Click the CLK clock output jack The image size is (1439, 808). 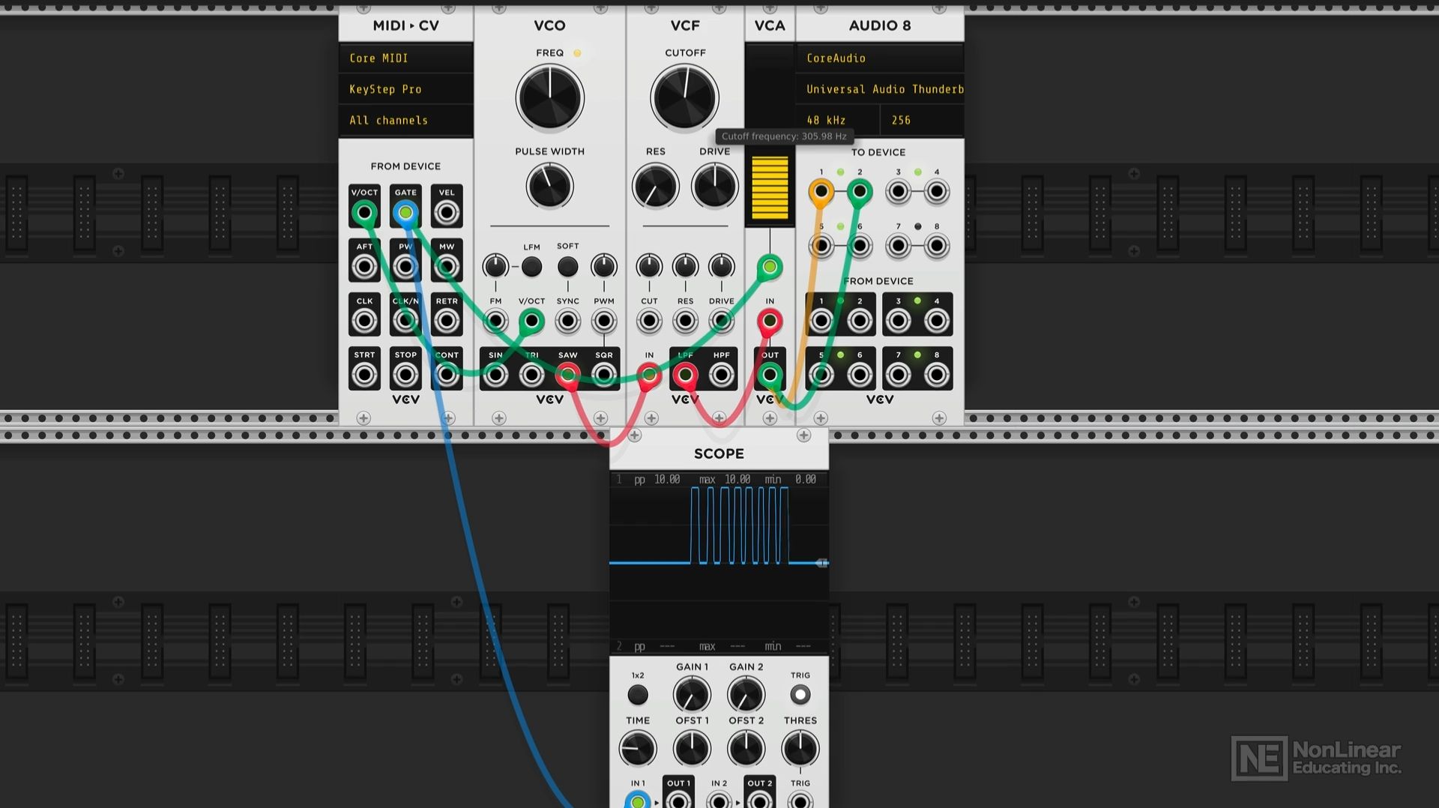pos(364,322)
